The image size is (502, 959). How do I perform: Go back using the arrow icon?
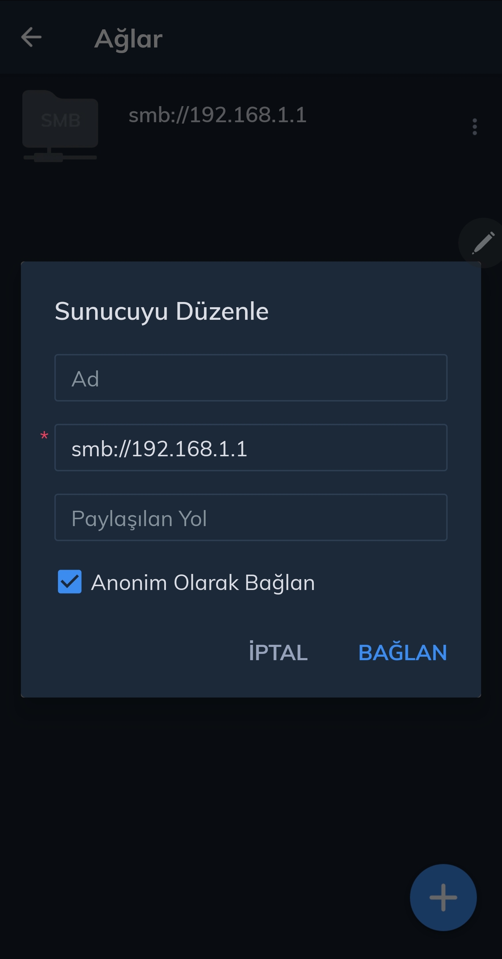click(31, 37)
